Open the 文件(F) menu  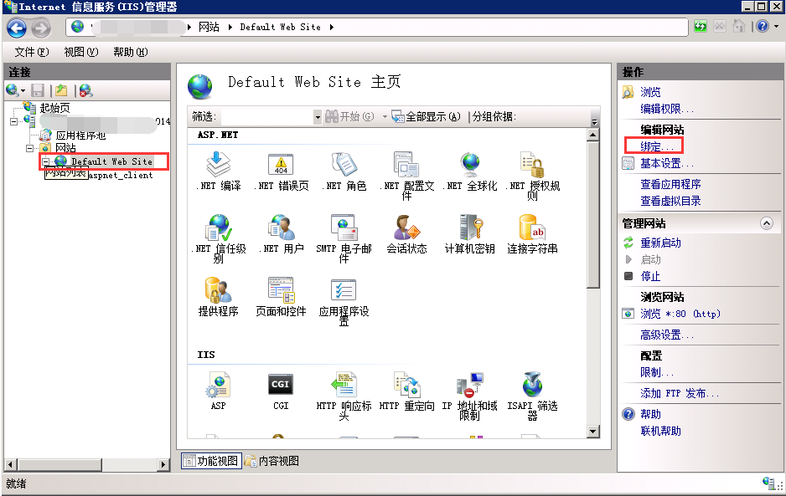(32, 52)
